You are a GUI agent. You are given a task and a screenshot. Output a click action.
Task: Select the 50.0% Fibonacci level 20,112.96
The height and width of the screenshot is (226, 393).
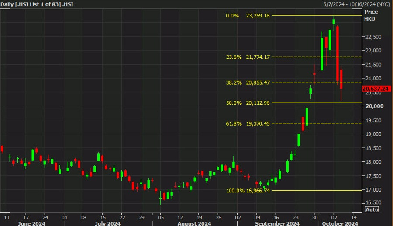tap(248, 103)
